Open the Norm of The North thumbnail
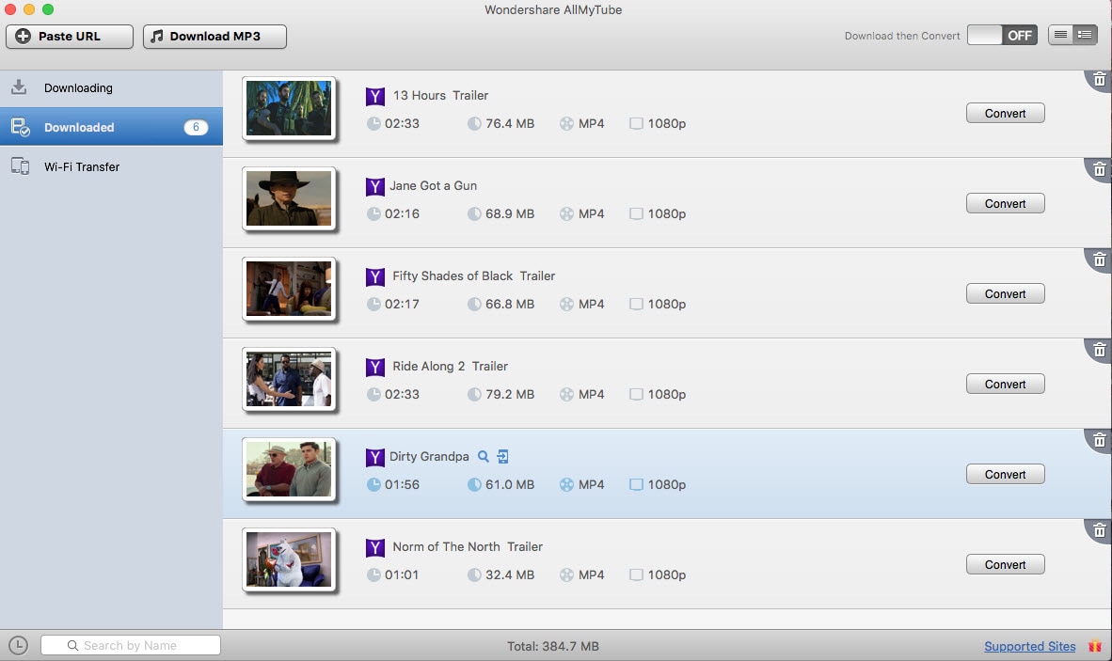The image size is (1112, 661). [289, 559]
